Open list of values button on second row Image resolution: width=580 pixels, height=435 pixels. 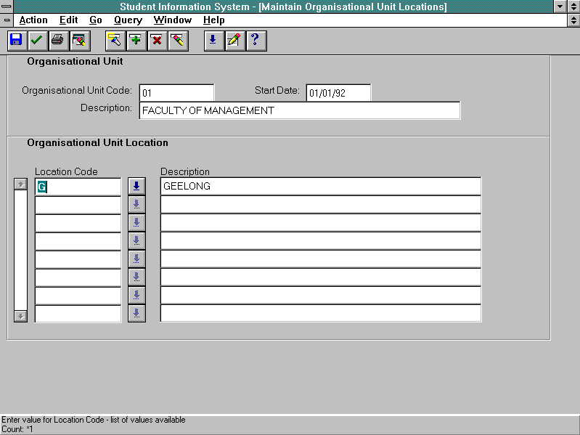pos(136,204)
